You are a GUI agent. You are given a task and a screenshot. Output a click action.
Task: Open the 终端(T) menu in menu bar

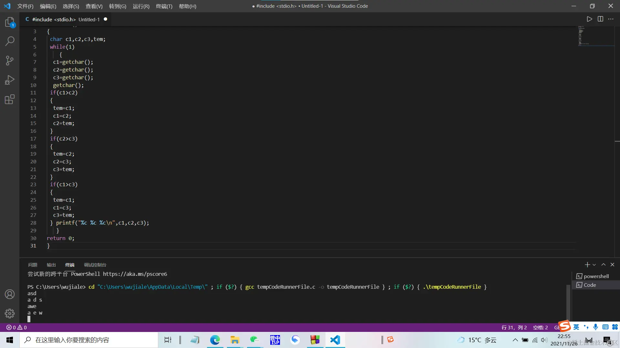tap(164, 6)
